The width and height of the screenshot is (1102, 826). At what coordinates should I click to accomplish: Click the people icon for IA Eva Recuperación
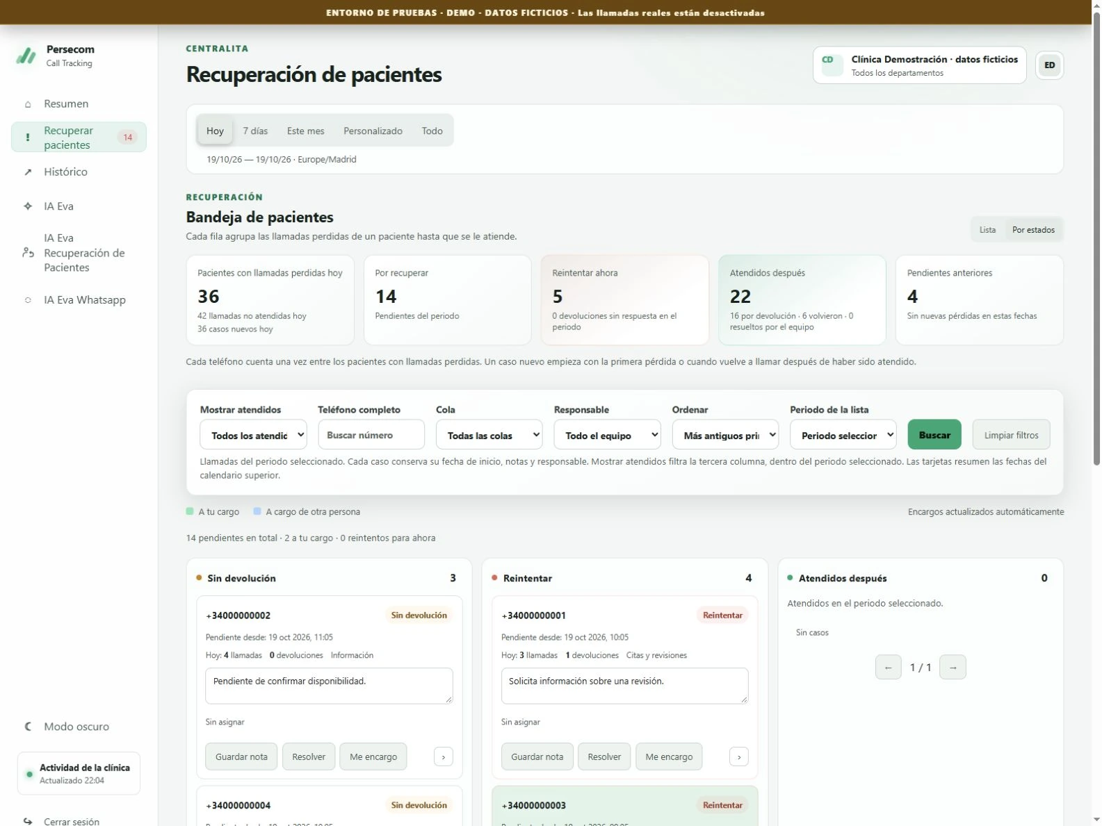[x=28, y=253]
